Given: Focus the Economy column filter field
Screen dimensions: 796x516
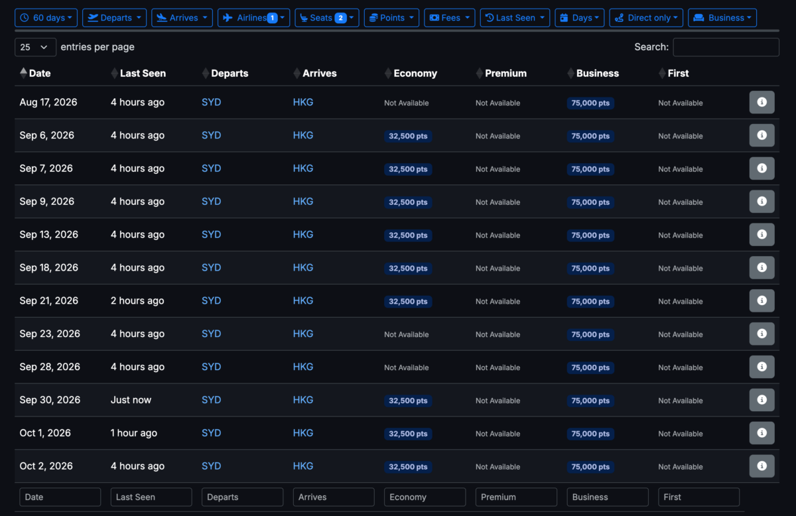Looking at the screenshot, I should point(425,497).
